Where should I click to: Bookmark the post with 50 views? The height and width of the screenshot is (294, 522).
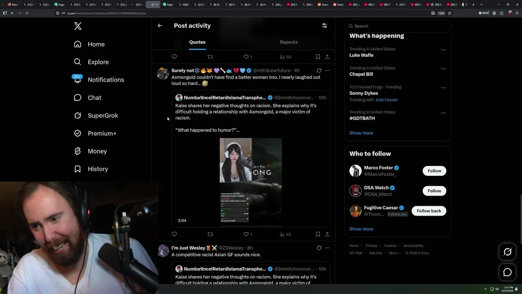[x=318, y=57]
